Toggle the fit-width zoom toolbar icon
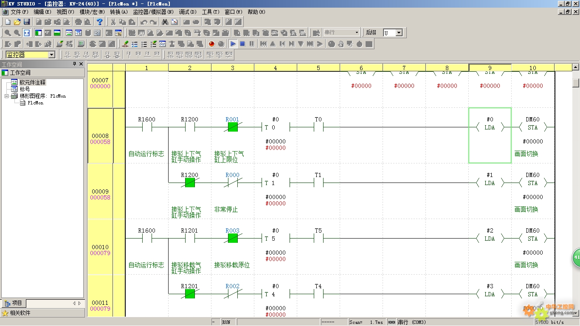This screenshot has width=580, height=326. coord(26,33)
